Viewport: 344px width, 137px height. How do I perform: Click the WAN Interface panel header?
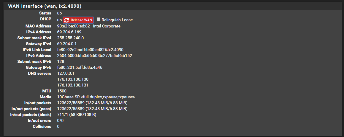tap(45, 6)
